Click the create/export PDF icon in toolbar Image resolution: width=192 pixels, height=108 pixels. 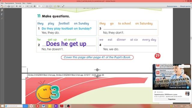(2, 6)
